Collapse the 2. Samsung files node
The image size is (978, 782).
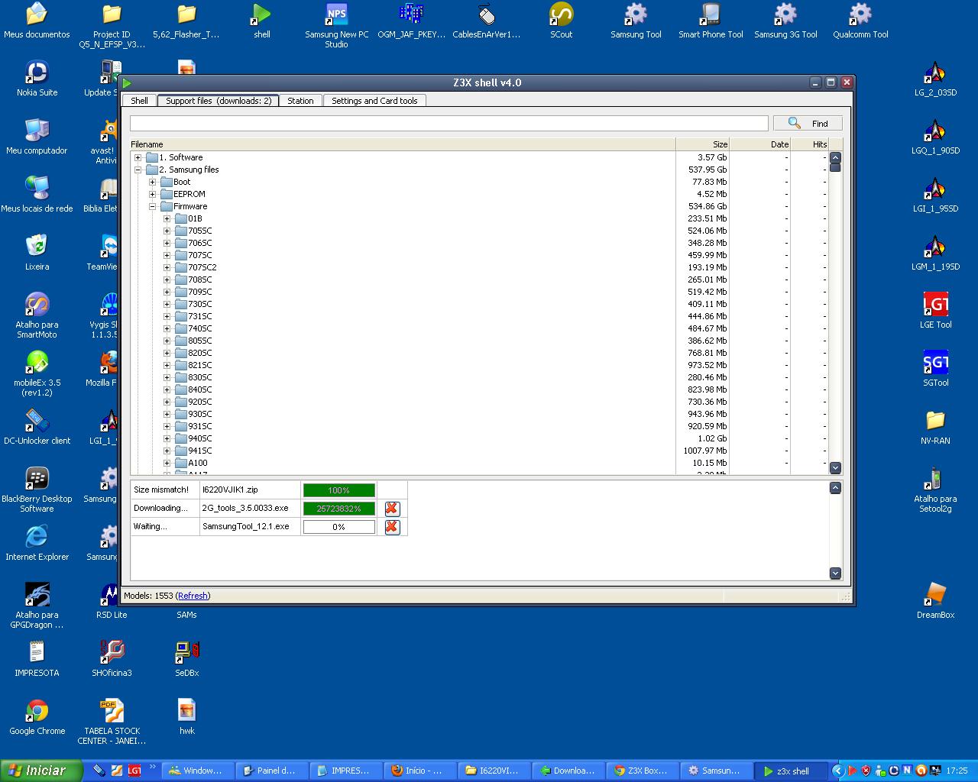[x=138, y=170]
